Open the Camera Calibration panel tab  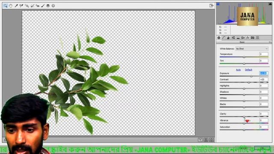pos(253,38)
